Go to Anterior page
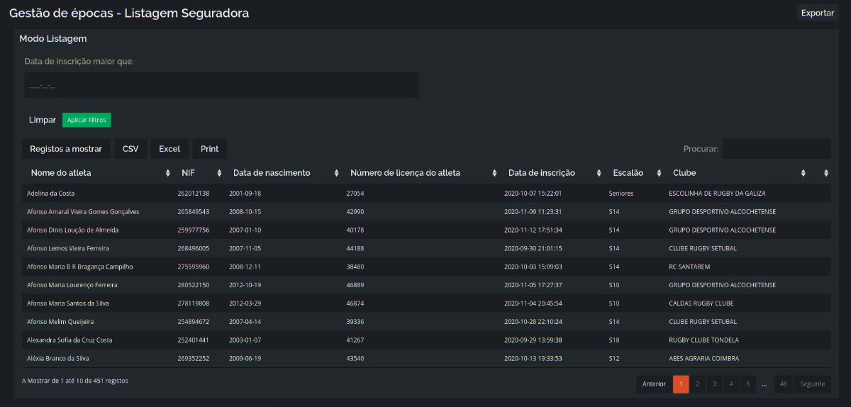Screen dimensions: 851x407 [x=654, y=384]
